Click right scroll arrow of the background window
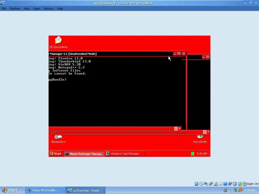The width and height of the screenshot is (259, 194). (x=208, y=132)
